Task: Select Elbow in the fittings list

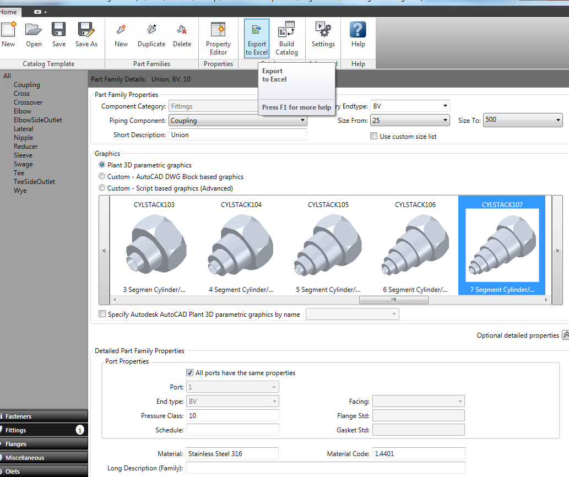Action: click(23, 111)
